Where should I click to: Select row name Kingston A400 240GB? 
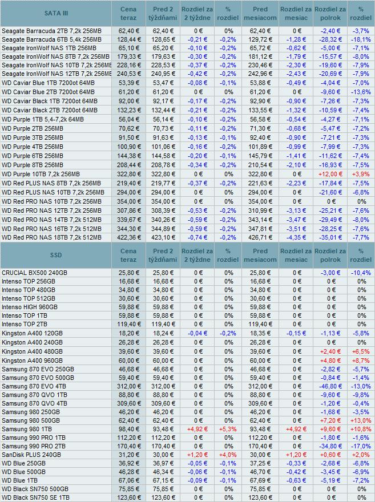33,343
